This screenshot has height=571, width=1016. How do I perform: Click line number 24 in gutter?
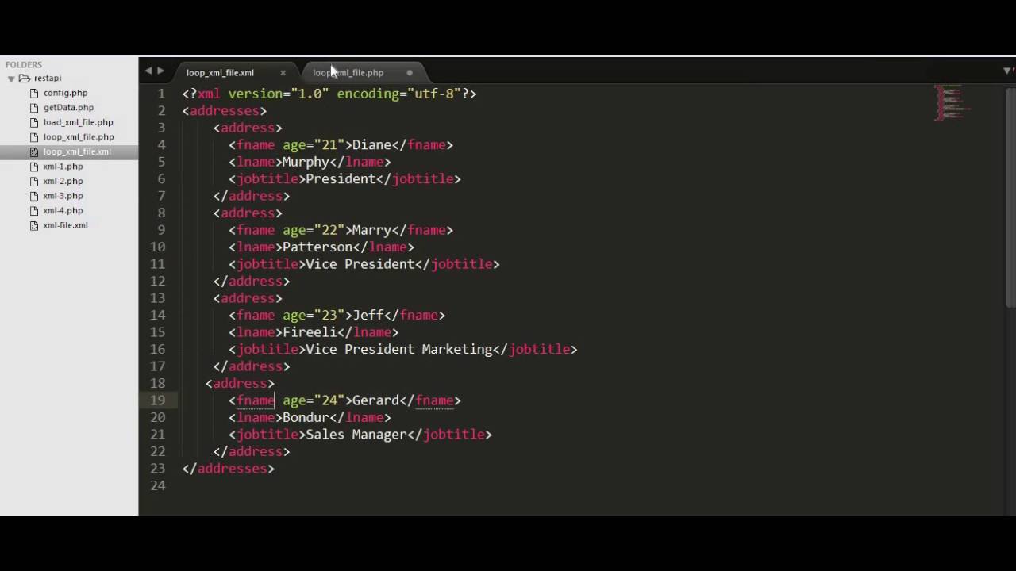[157, 485]
